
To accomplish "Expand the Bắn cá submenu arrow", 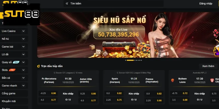I will [x=23, y=78].
